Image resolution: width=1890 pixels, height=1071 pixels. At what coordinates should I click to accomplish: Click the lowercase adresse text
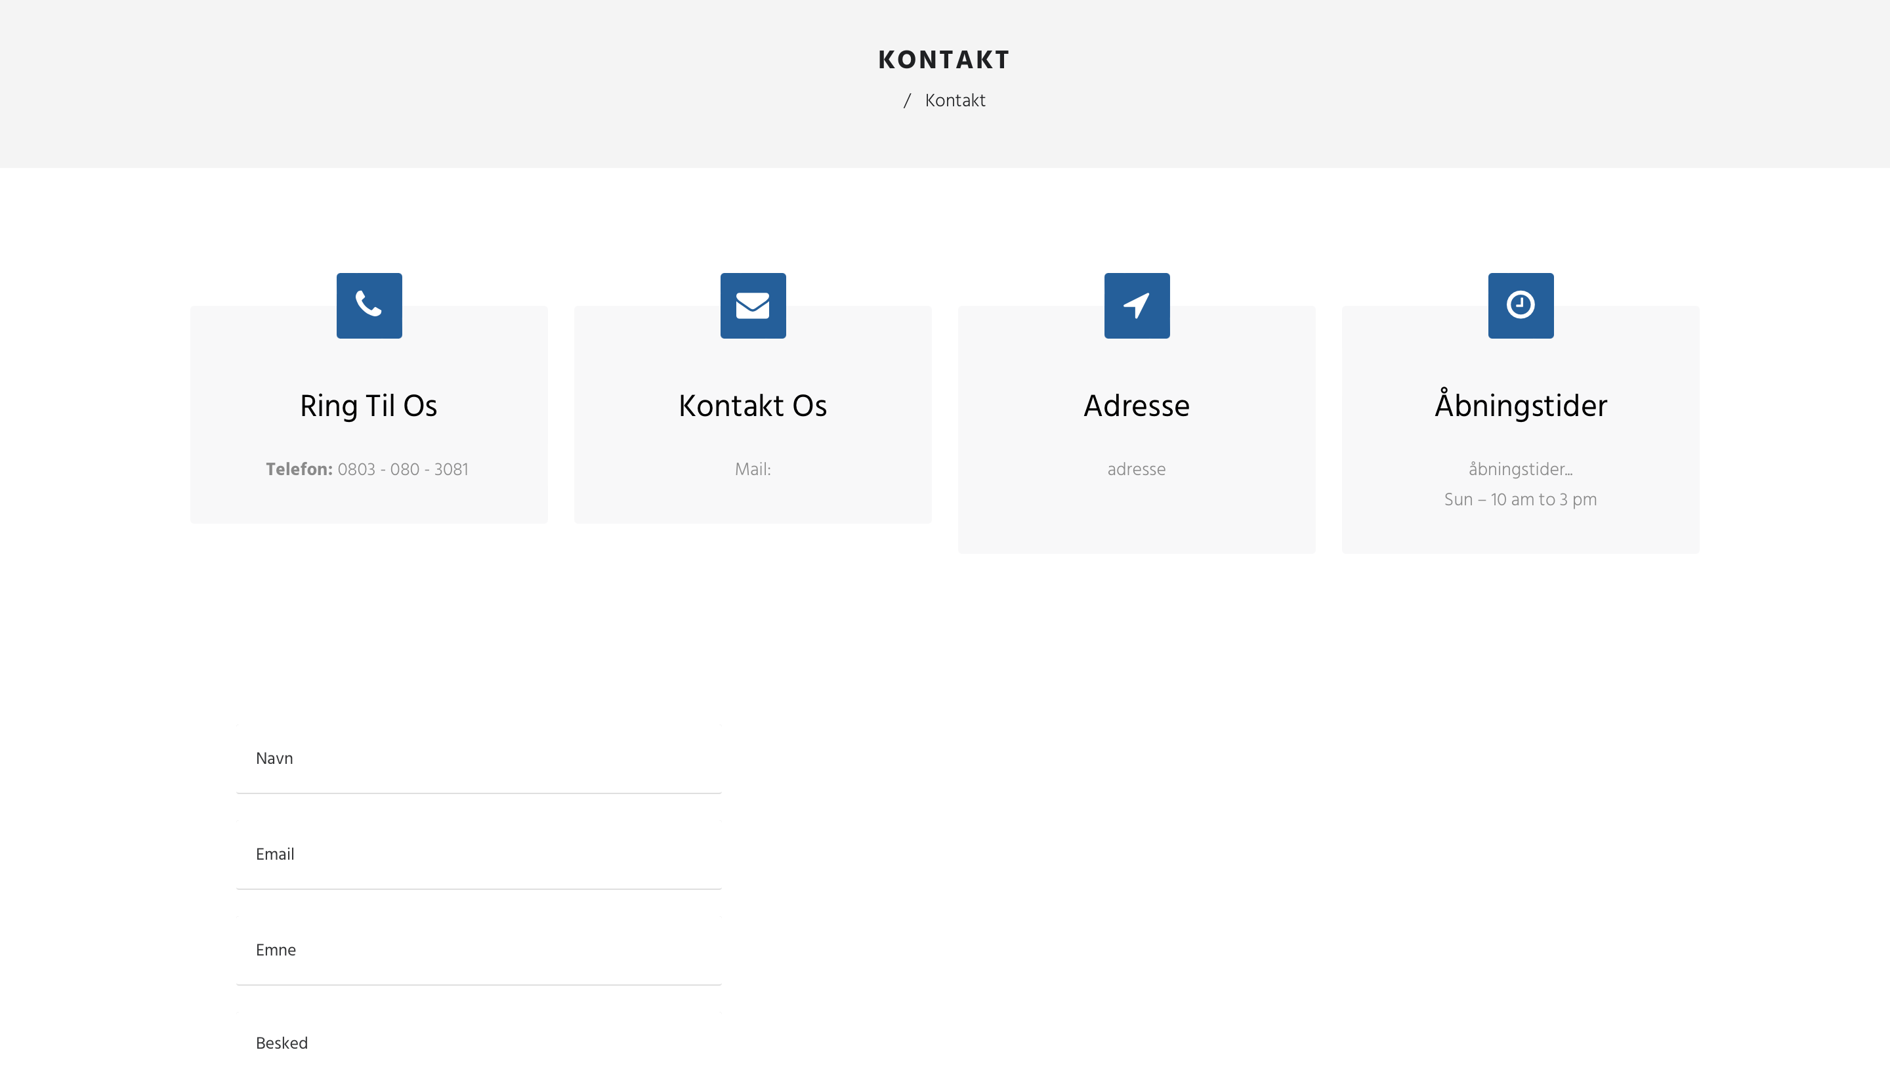1136,469
